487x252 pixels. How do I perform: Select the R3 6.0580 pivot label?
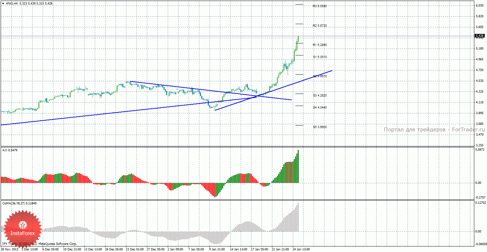(320, 6)
